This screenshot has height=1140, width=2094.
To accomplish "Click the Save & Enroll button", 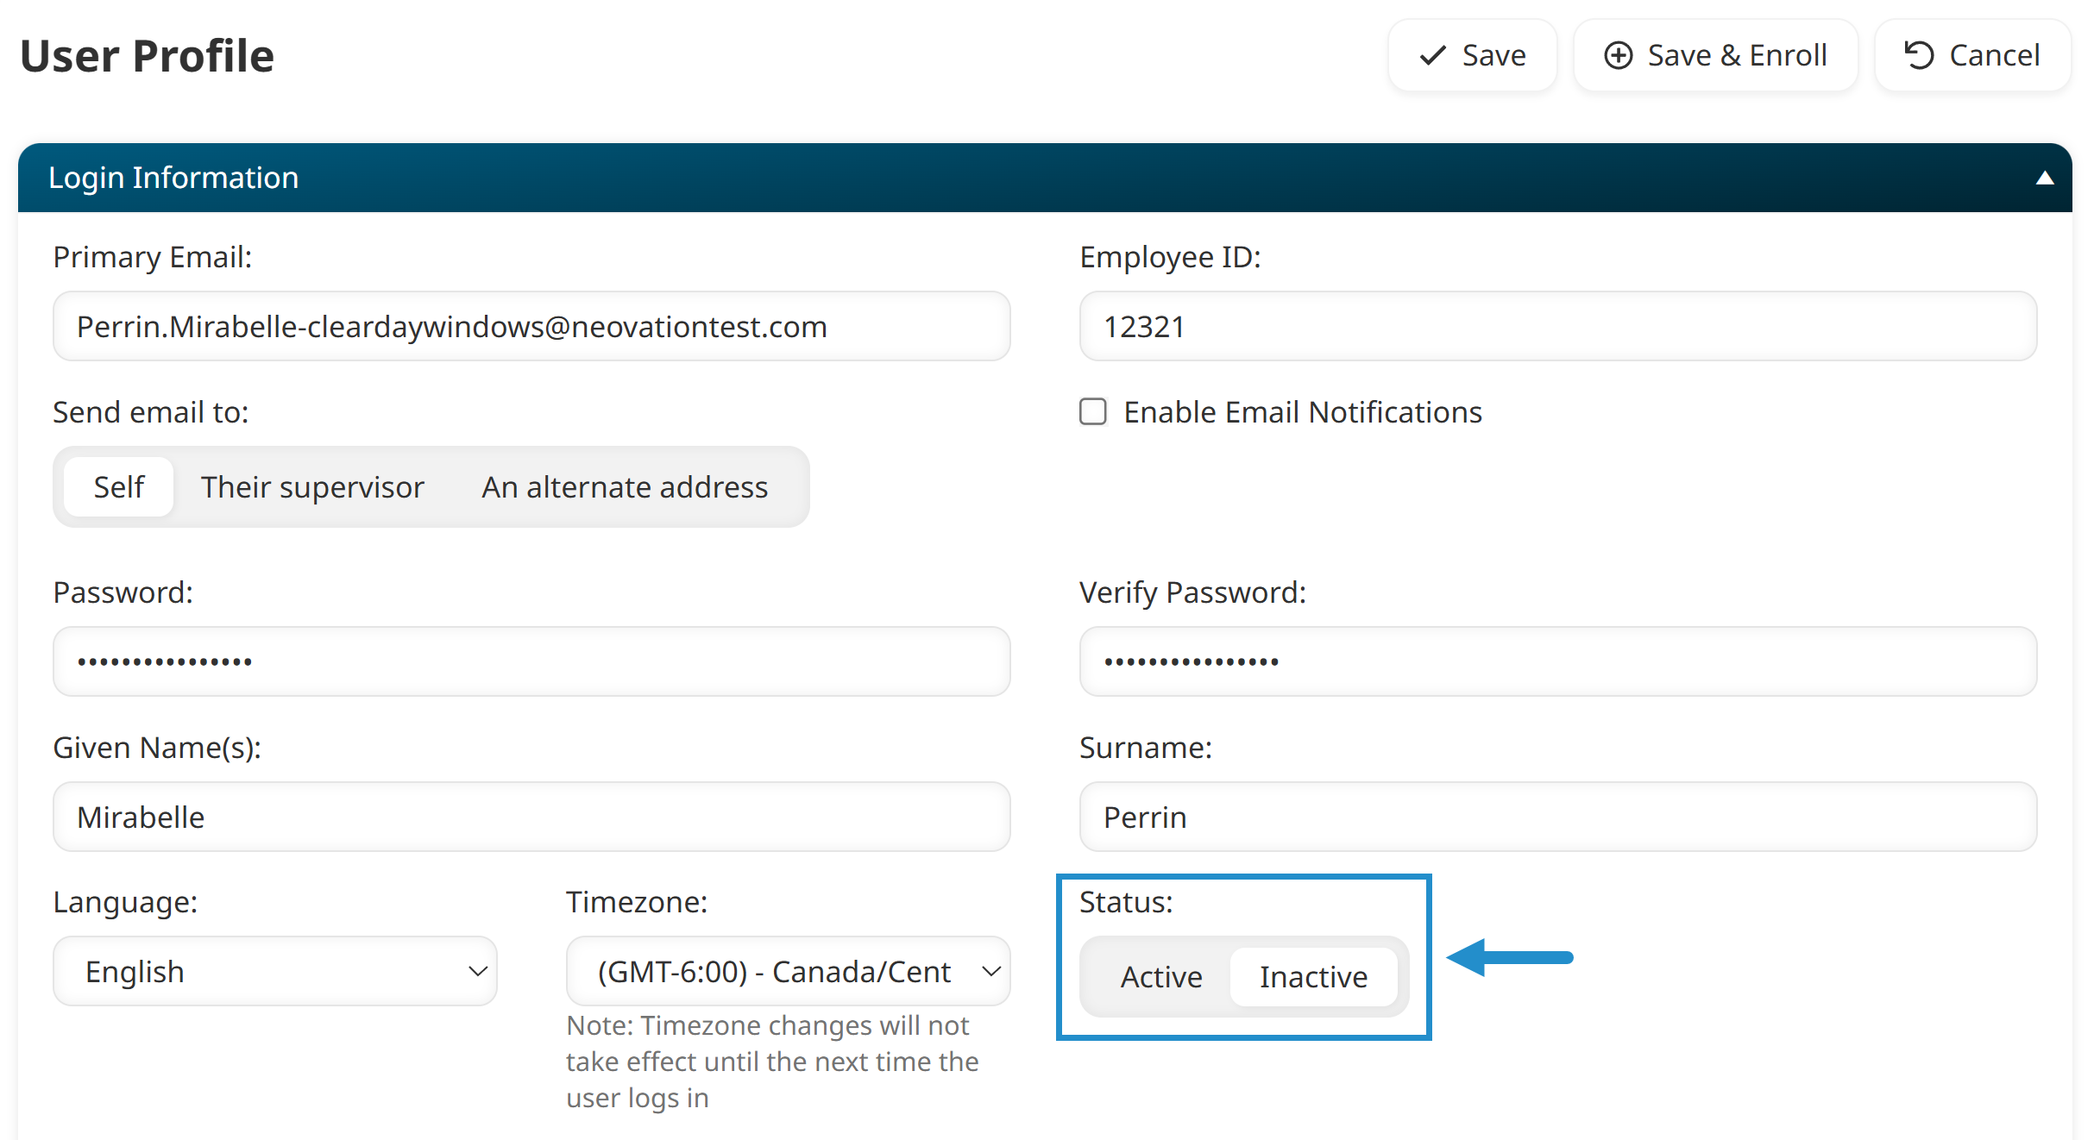I will point(1715,56).
